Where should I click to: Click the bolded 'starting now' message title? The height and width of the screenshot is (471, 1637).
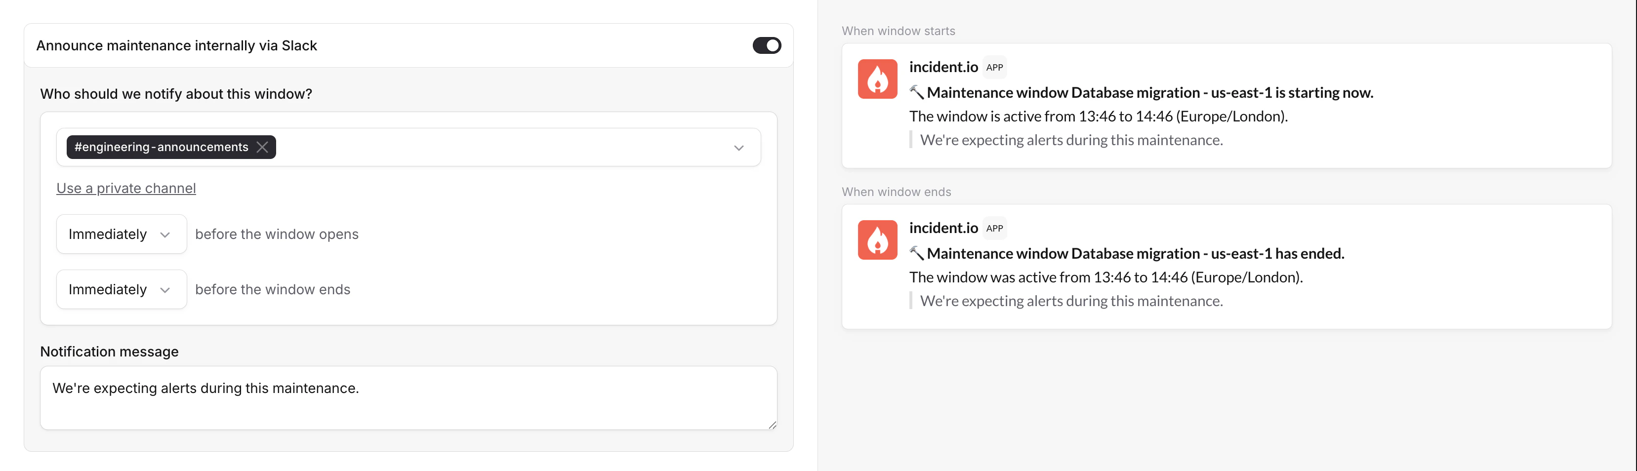click(x=1144, y=92)
